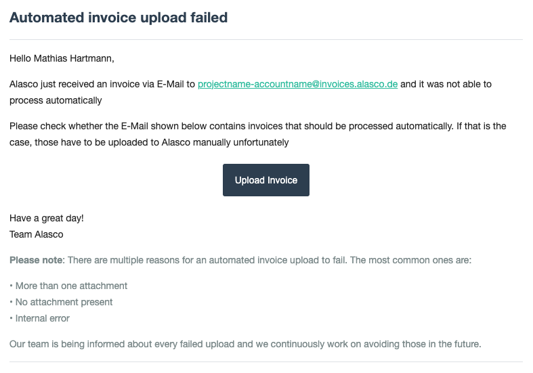Click the 'Hello Mathias Hartmann,' greeting line
The width and height of the screenshot is (533, 373).
click(62, 59)
